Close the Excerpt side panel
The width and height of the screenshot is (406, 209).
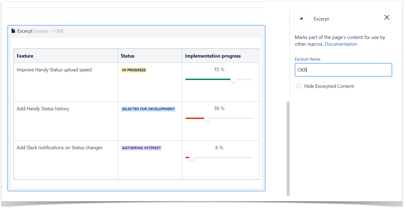[x=387, y=18]
